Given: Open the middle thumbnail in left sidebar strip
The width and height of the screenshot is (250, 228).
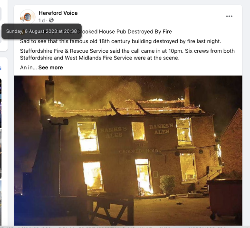Looking at the screenshot, I should click(x=0, y=154).
